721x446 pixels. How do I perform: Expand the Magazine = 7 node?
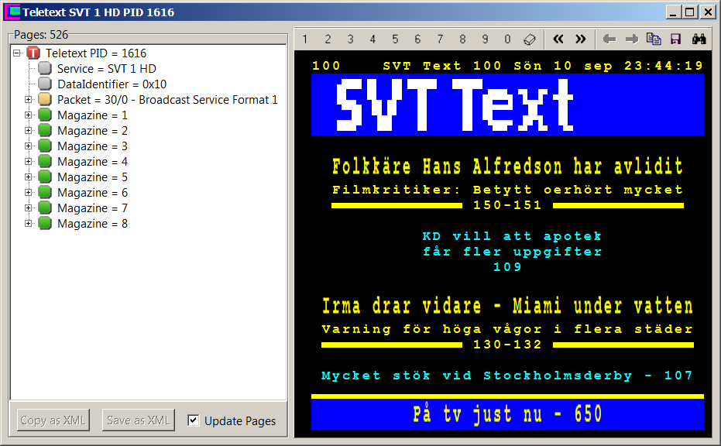(x=29, y=208)
